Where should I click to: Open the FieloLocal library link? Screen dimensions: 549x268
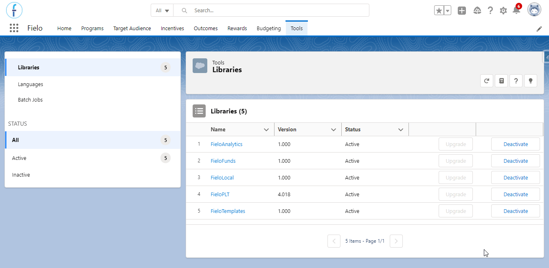(x=222, y=178)
